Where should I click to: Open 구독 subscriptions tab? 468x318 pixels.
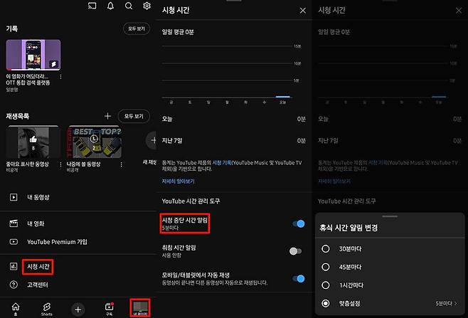(x=110, y=309)
